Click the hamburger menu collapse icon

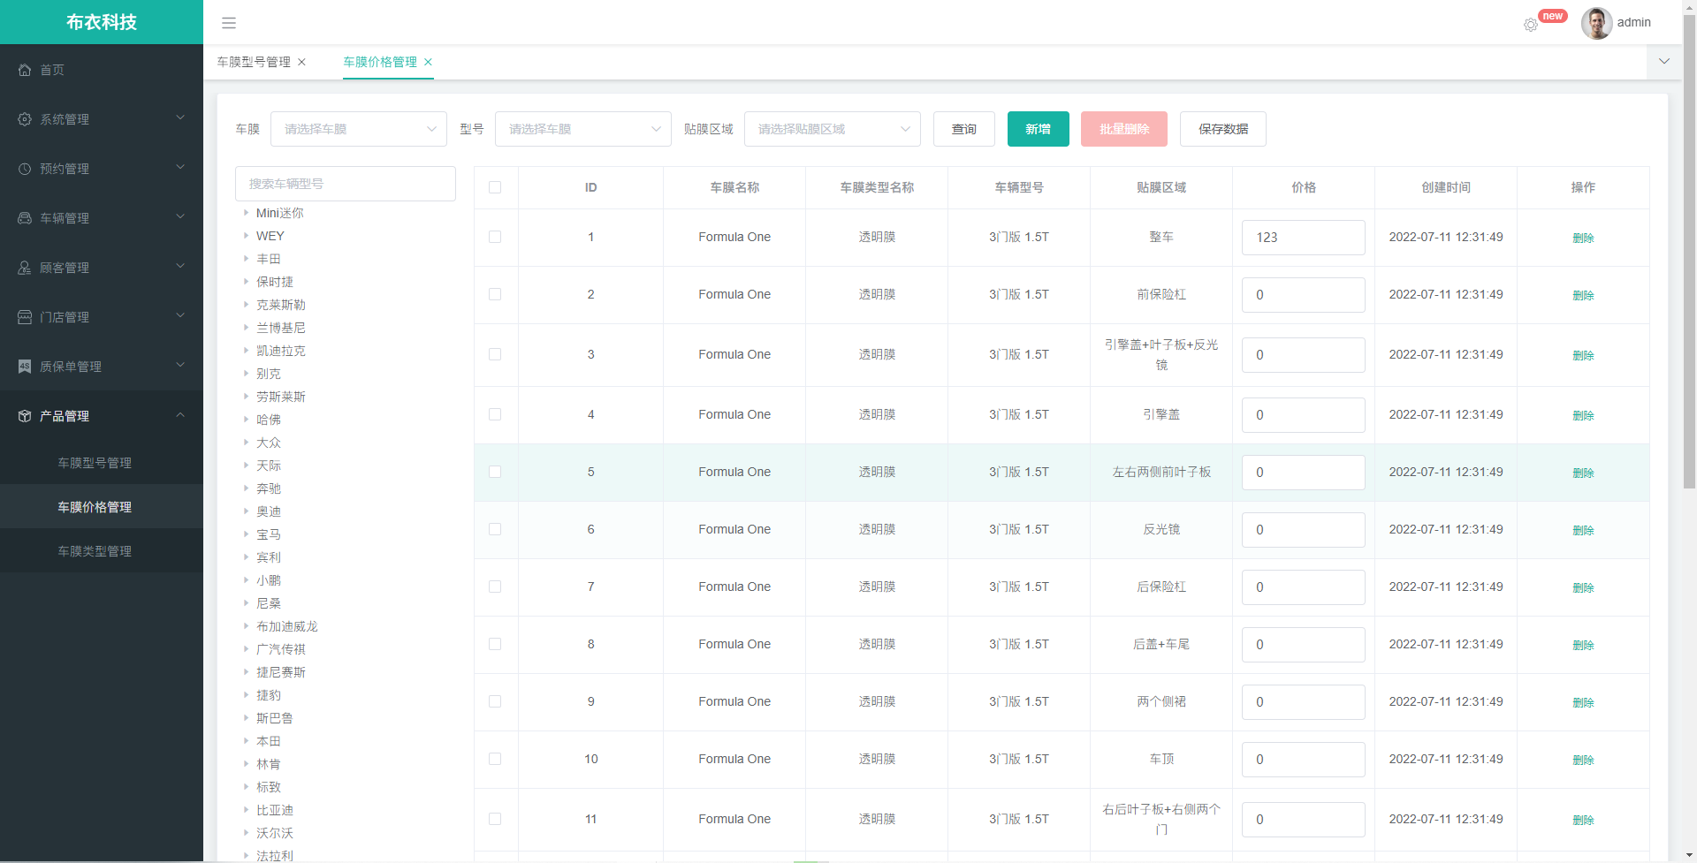pos(229,23)
